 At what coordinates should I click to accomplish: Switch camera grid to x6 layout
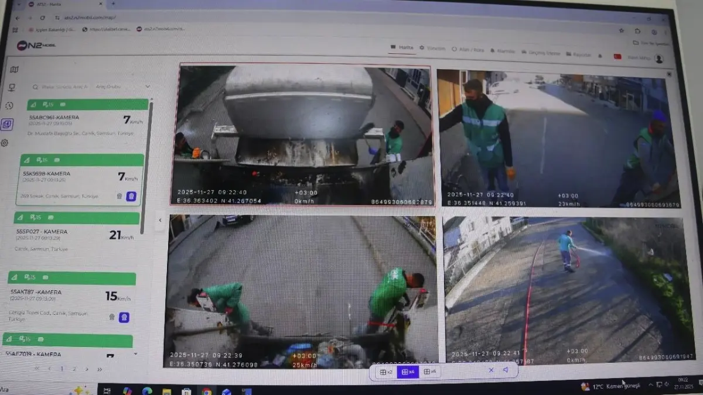click(x=430, y=372)
